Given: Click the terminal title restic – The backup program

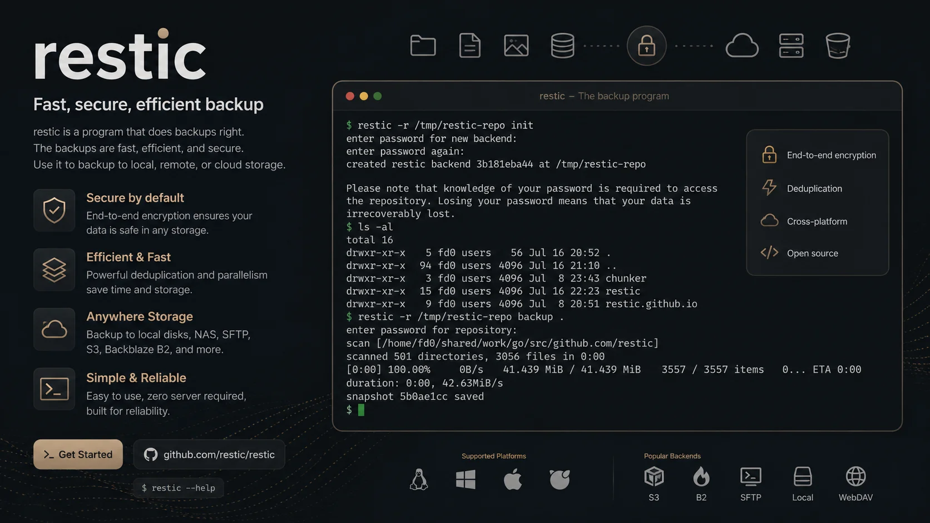Looking at the screenshot, I should point(604,96).
